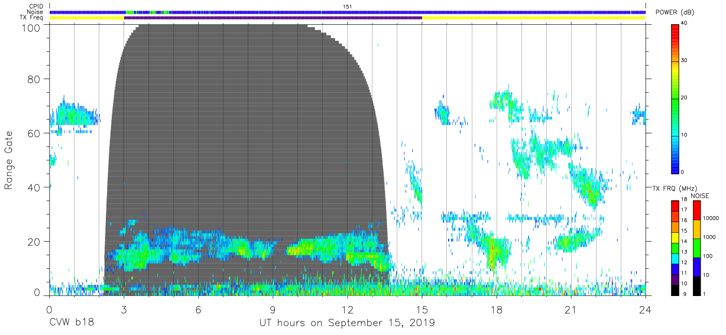Click the power legend value 30

(685, 60)
